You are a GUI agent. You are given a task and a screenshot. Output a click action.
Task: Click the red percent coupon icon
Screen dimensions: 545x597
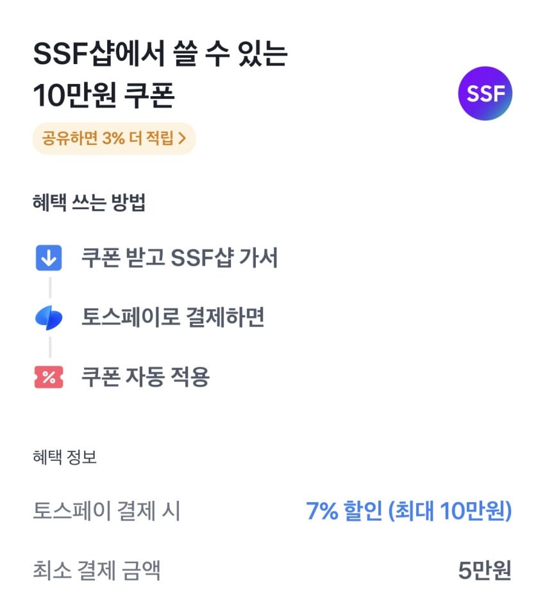click(48, 377)
